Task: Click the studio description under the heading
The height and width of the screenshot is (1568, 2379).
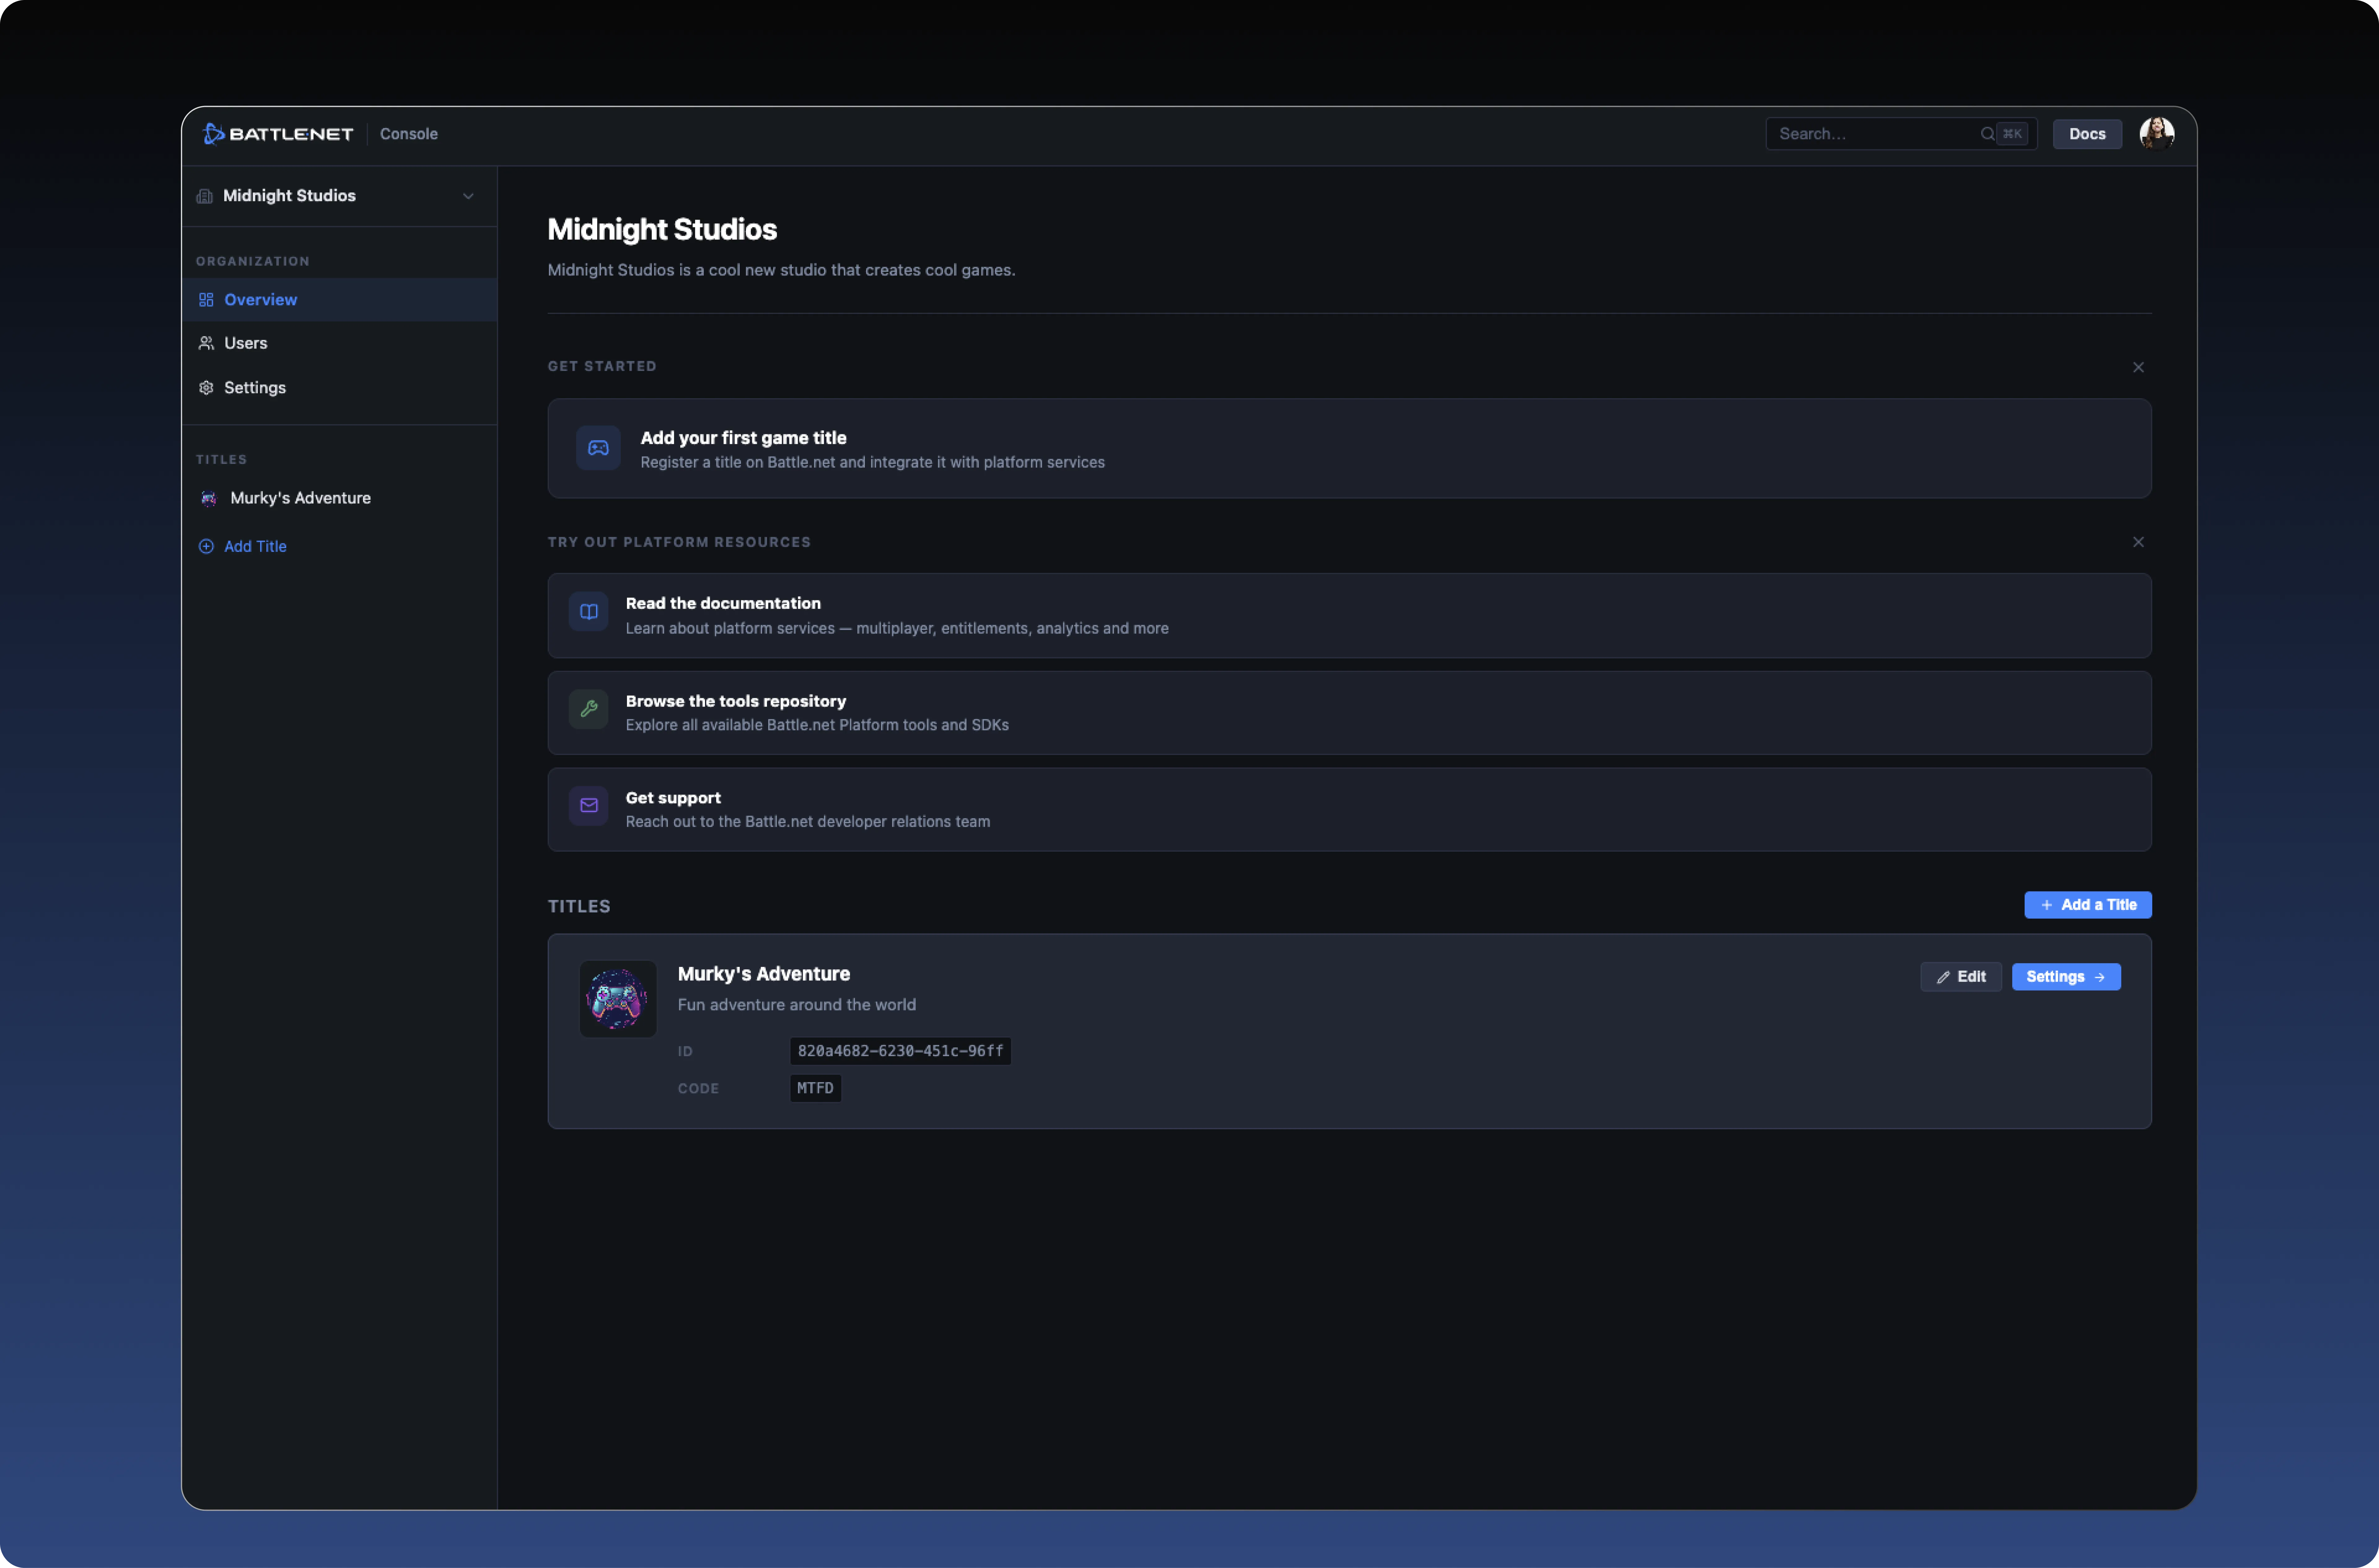Action: 781,270
